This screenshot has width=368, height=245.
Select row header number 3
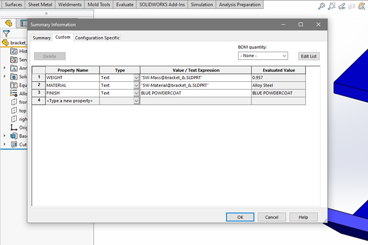39,93
